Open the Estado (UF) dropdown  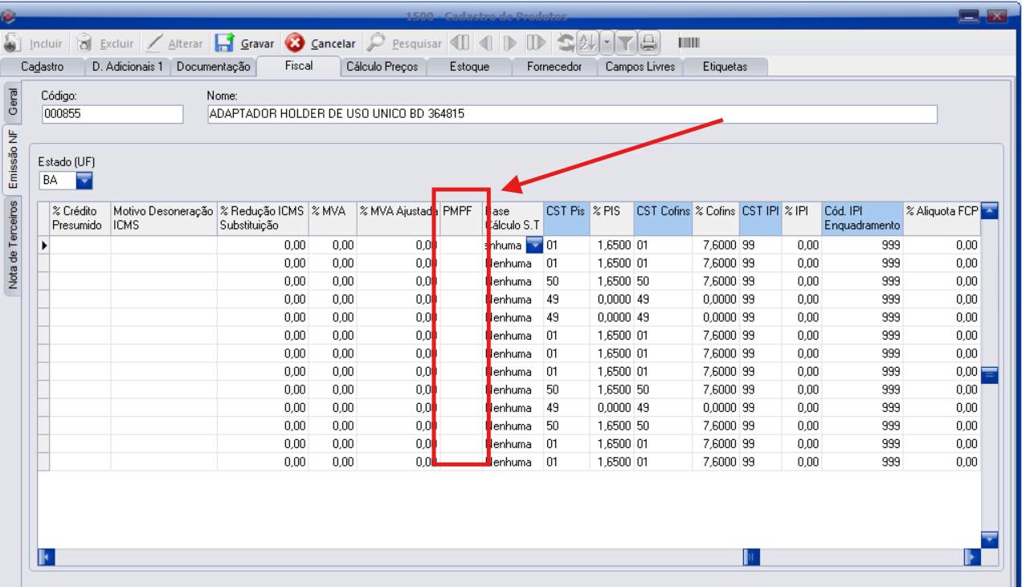pos(84,181)
